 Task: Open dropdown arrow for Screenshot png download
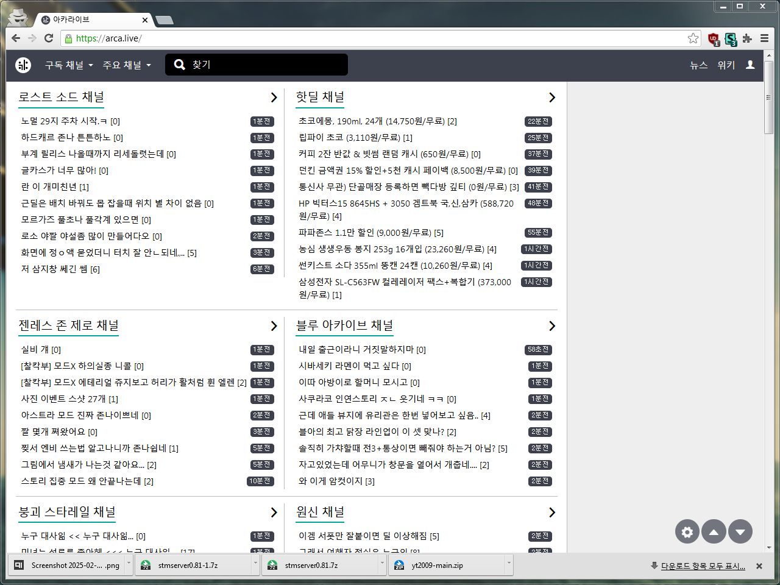coord(129,564)
